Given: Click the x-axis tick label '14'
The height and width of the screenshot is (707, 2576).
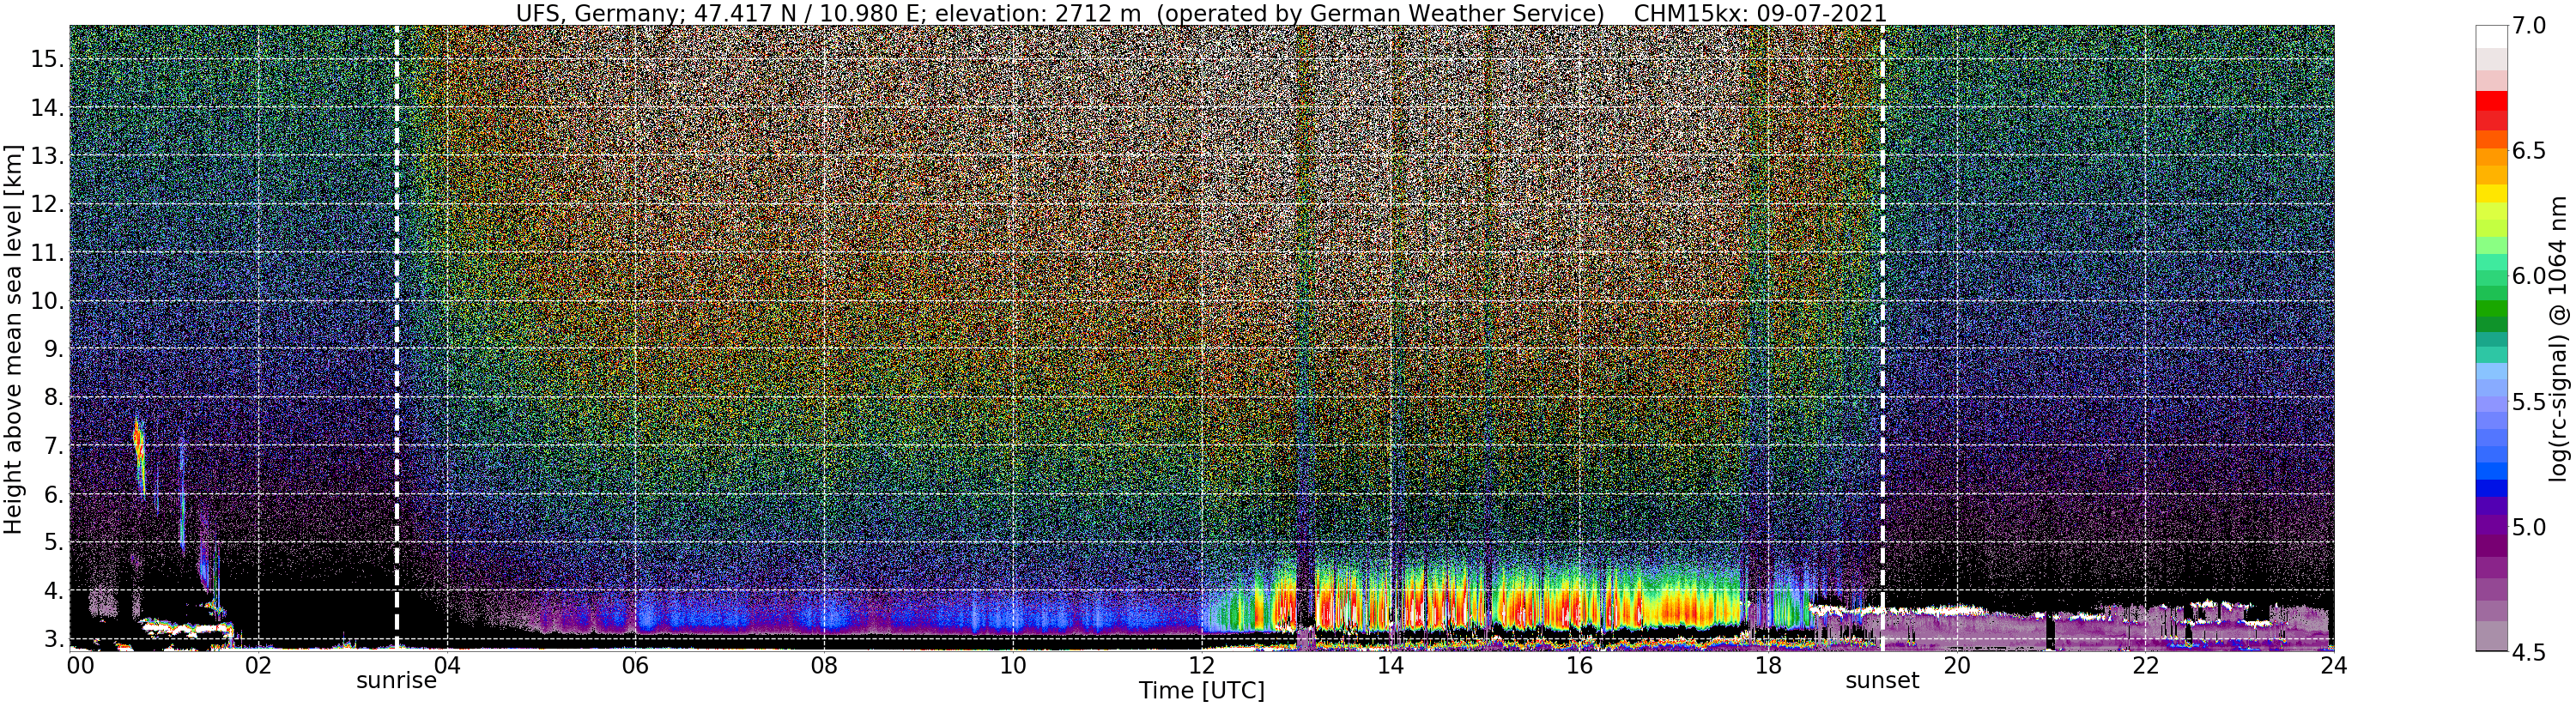Looking at the screenshot, I should 1390,666.
